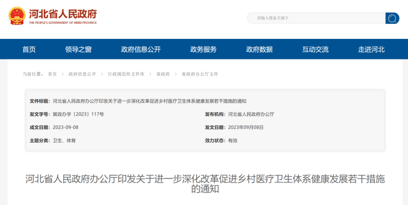Open the 政府数据 navigation item
Image resolution: width=408 pixels, height=205 pixels.
[260, 49]
